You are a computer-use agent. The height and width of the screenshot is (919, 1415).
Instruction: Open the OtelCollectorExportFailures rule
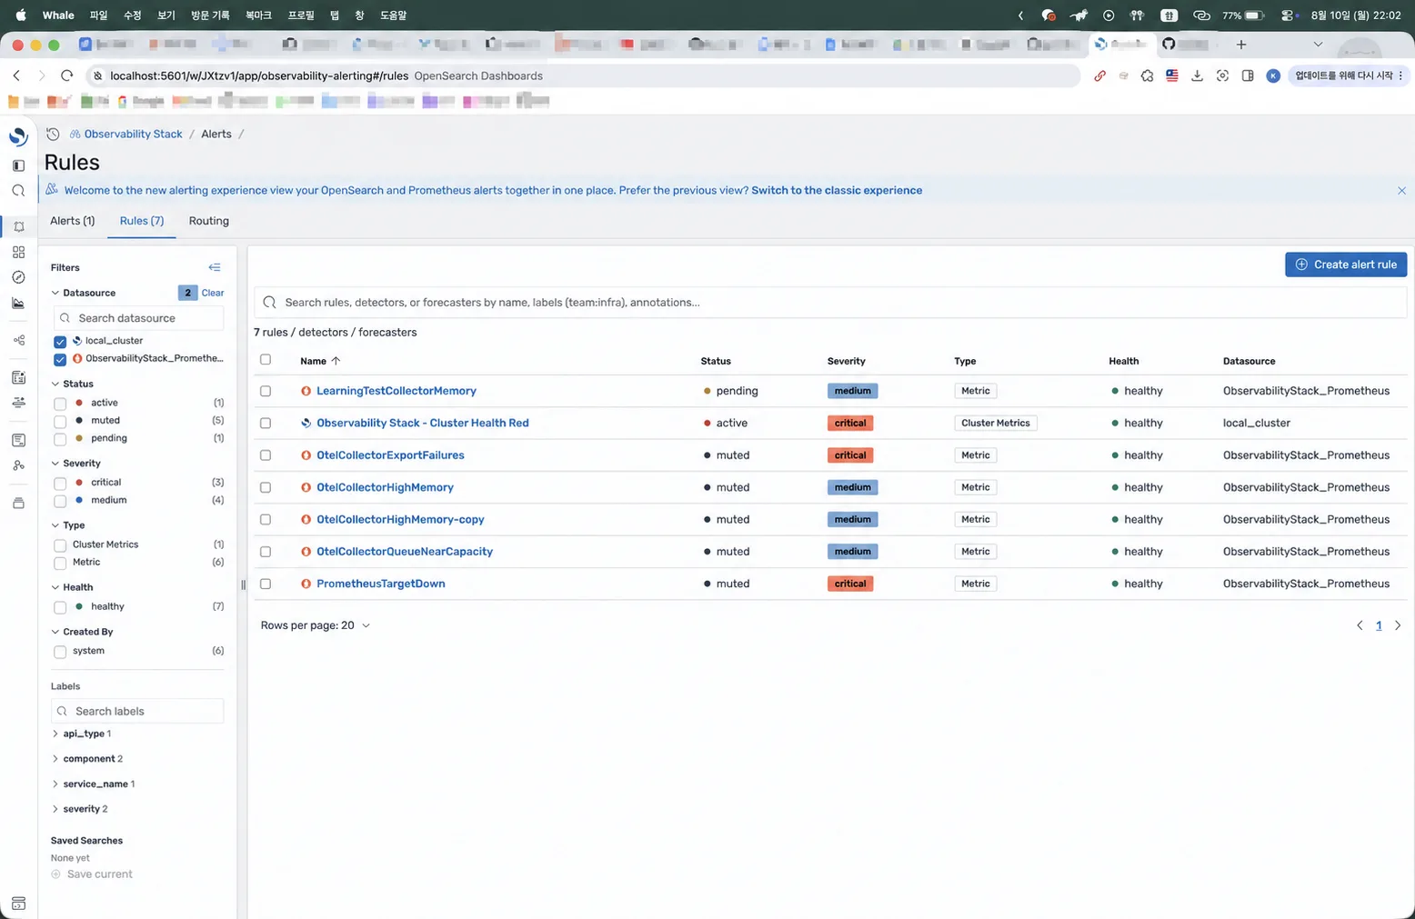click(390, 455)
